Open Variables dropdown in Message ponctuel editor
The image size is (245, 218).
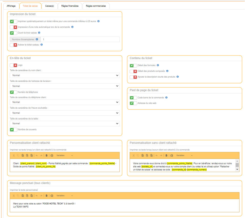(64, 196)
